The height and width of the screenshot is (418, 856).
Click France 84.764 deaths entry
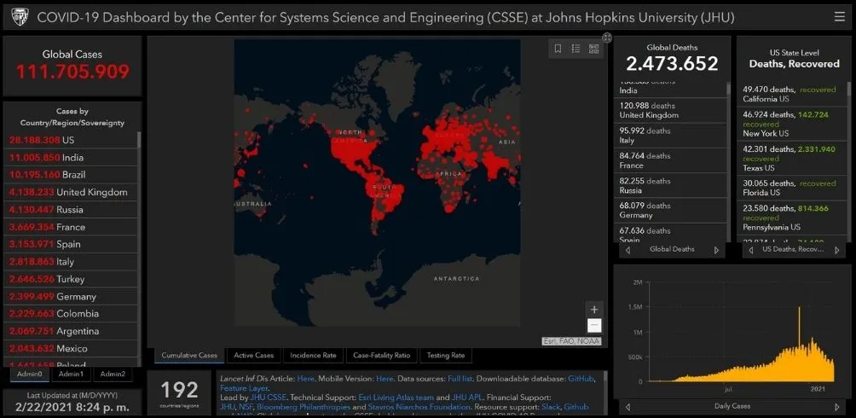click(671, 160)
